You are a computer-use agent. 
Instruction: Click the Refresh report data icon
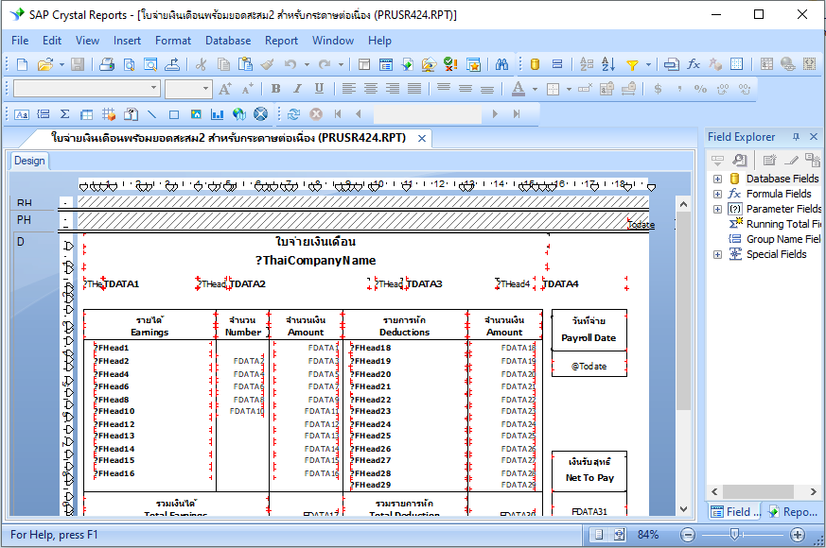[293, 114]
